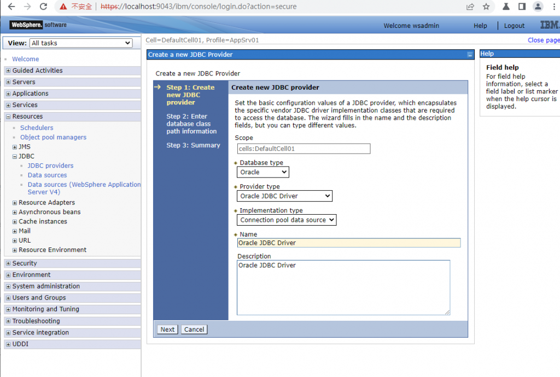Click the Name input field
Screen dimensions: 560x377
click(x=349, y=243)
